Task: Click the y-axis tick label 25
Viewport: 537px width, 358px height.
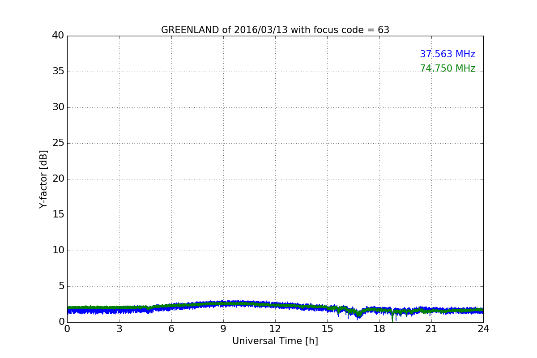Action: coord(58,143)
